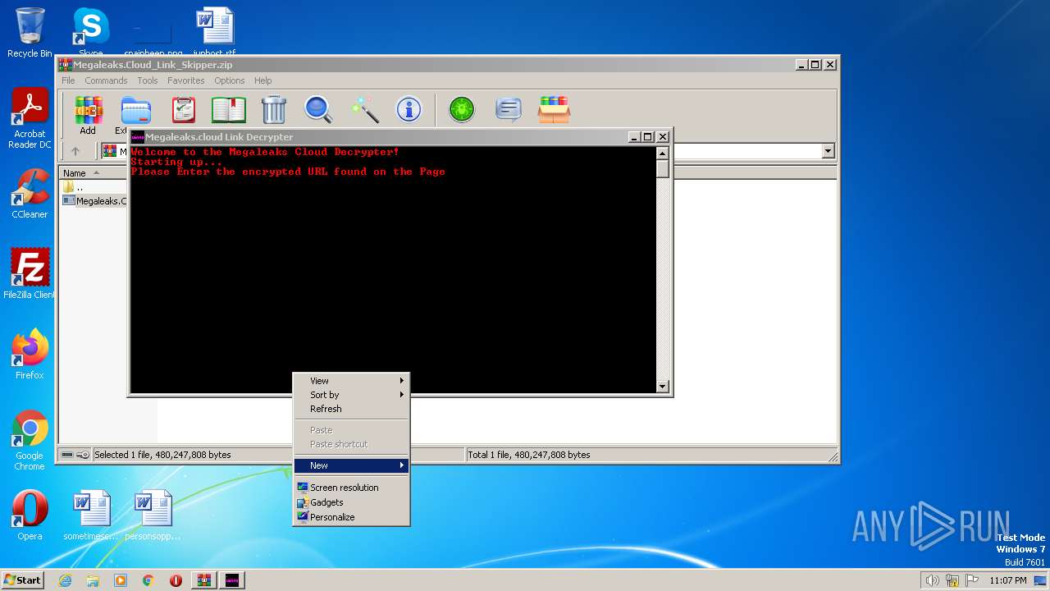The image size is (1050, 591).
Task: Open Firefox desktop shortcut
Action: pyautogui.click(x=30, y=355)
